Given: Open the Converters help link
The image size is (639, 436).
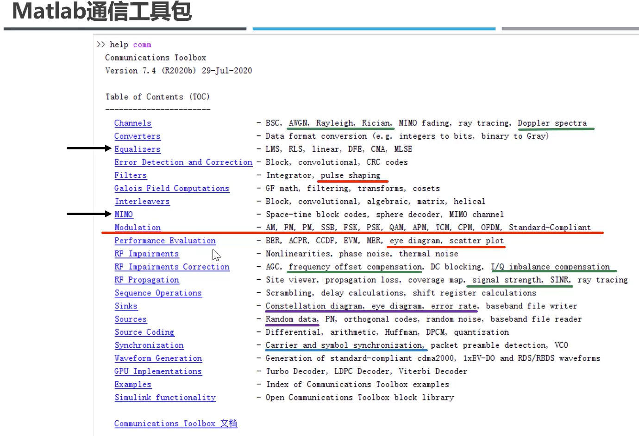Looking at the screenshot, I should pyautogui.click(x=138, y=136).
